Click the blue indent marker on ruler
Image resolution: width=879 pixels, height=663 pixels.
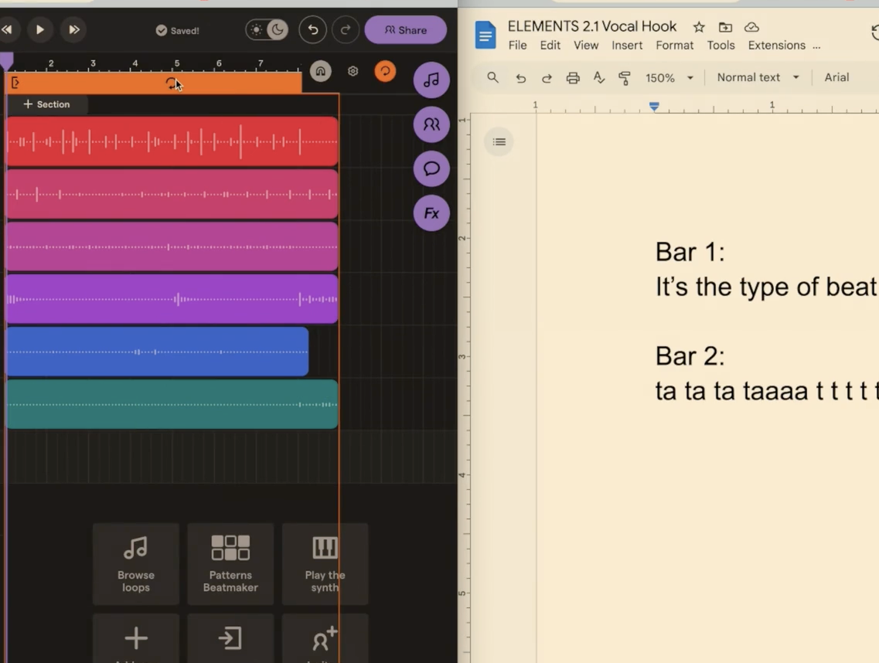[x=653, y=106]
